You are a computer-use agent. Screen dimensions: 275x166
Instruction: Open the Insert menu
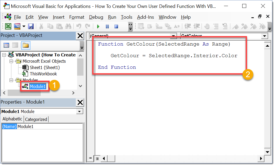[59, 17]
